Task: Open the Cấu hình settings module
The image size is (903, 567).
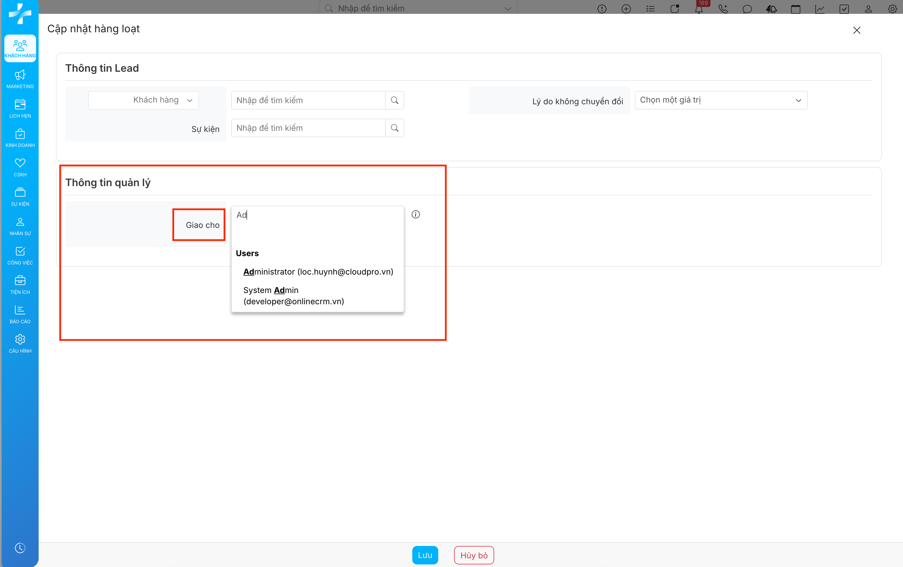Action: 20,343
